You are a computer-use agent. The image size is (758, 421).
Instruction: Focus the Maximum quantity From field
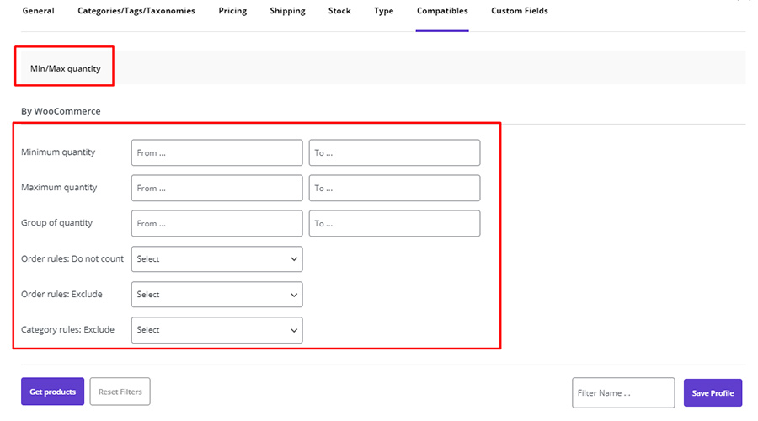pos(217,188)
